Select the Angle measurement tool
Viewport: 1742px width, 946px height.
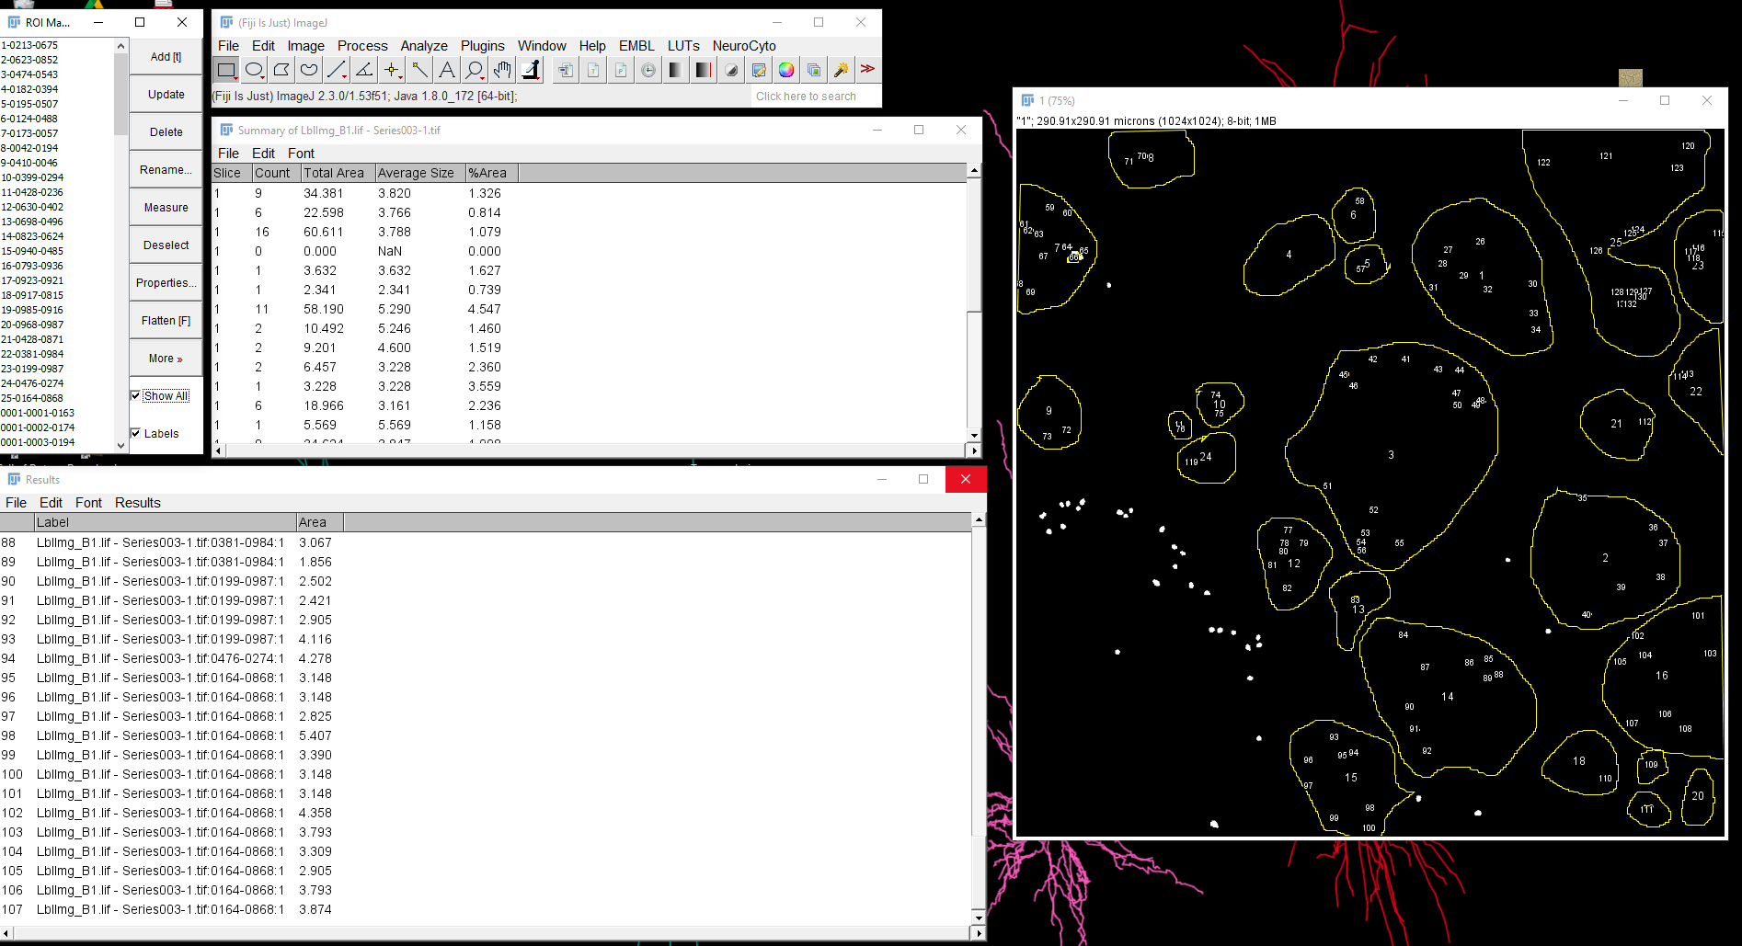(363, 69)
